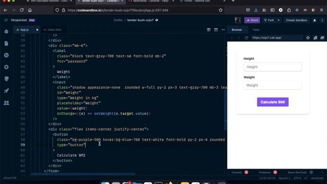
Task: Open Firefox extensions puzzle icon
Action: coord(289,10)
